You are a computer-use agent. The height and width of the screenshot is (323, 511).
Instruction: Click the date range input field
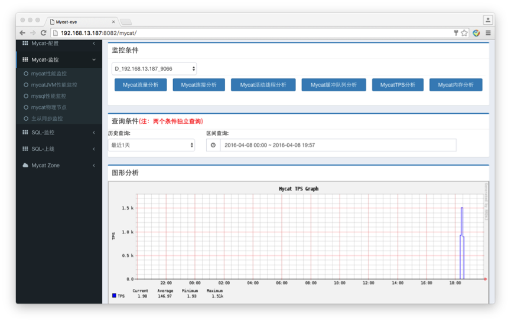click(338, 145)
